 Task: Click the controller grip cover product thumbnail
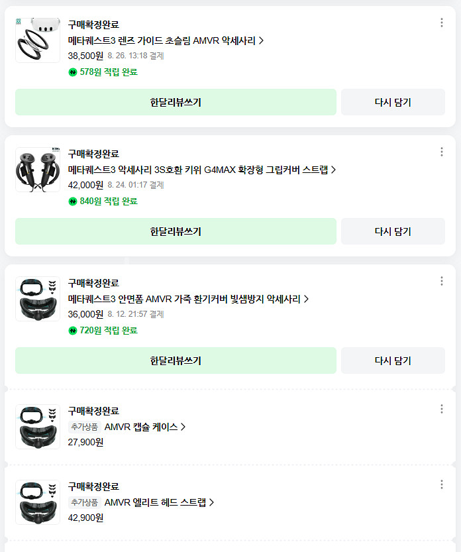point(38,170)
